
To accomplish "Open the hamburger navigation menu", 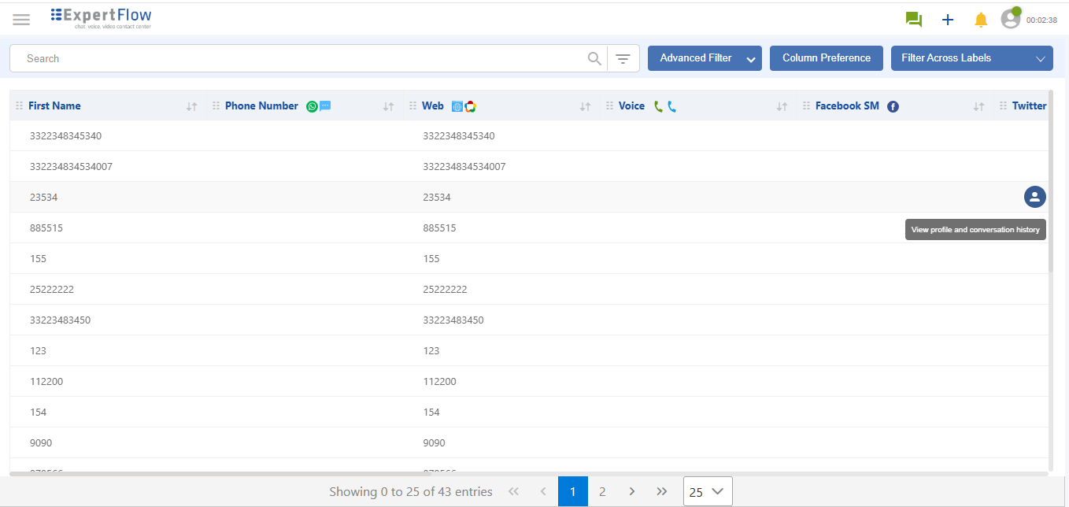I will coord(21,20).
